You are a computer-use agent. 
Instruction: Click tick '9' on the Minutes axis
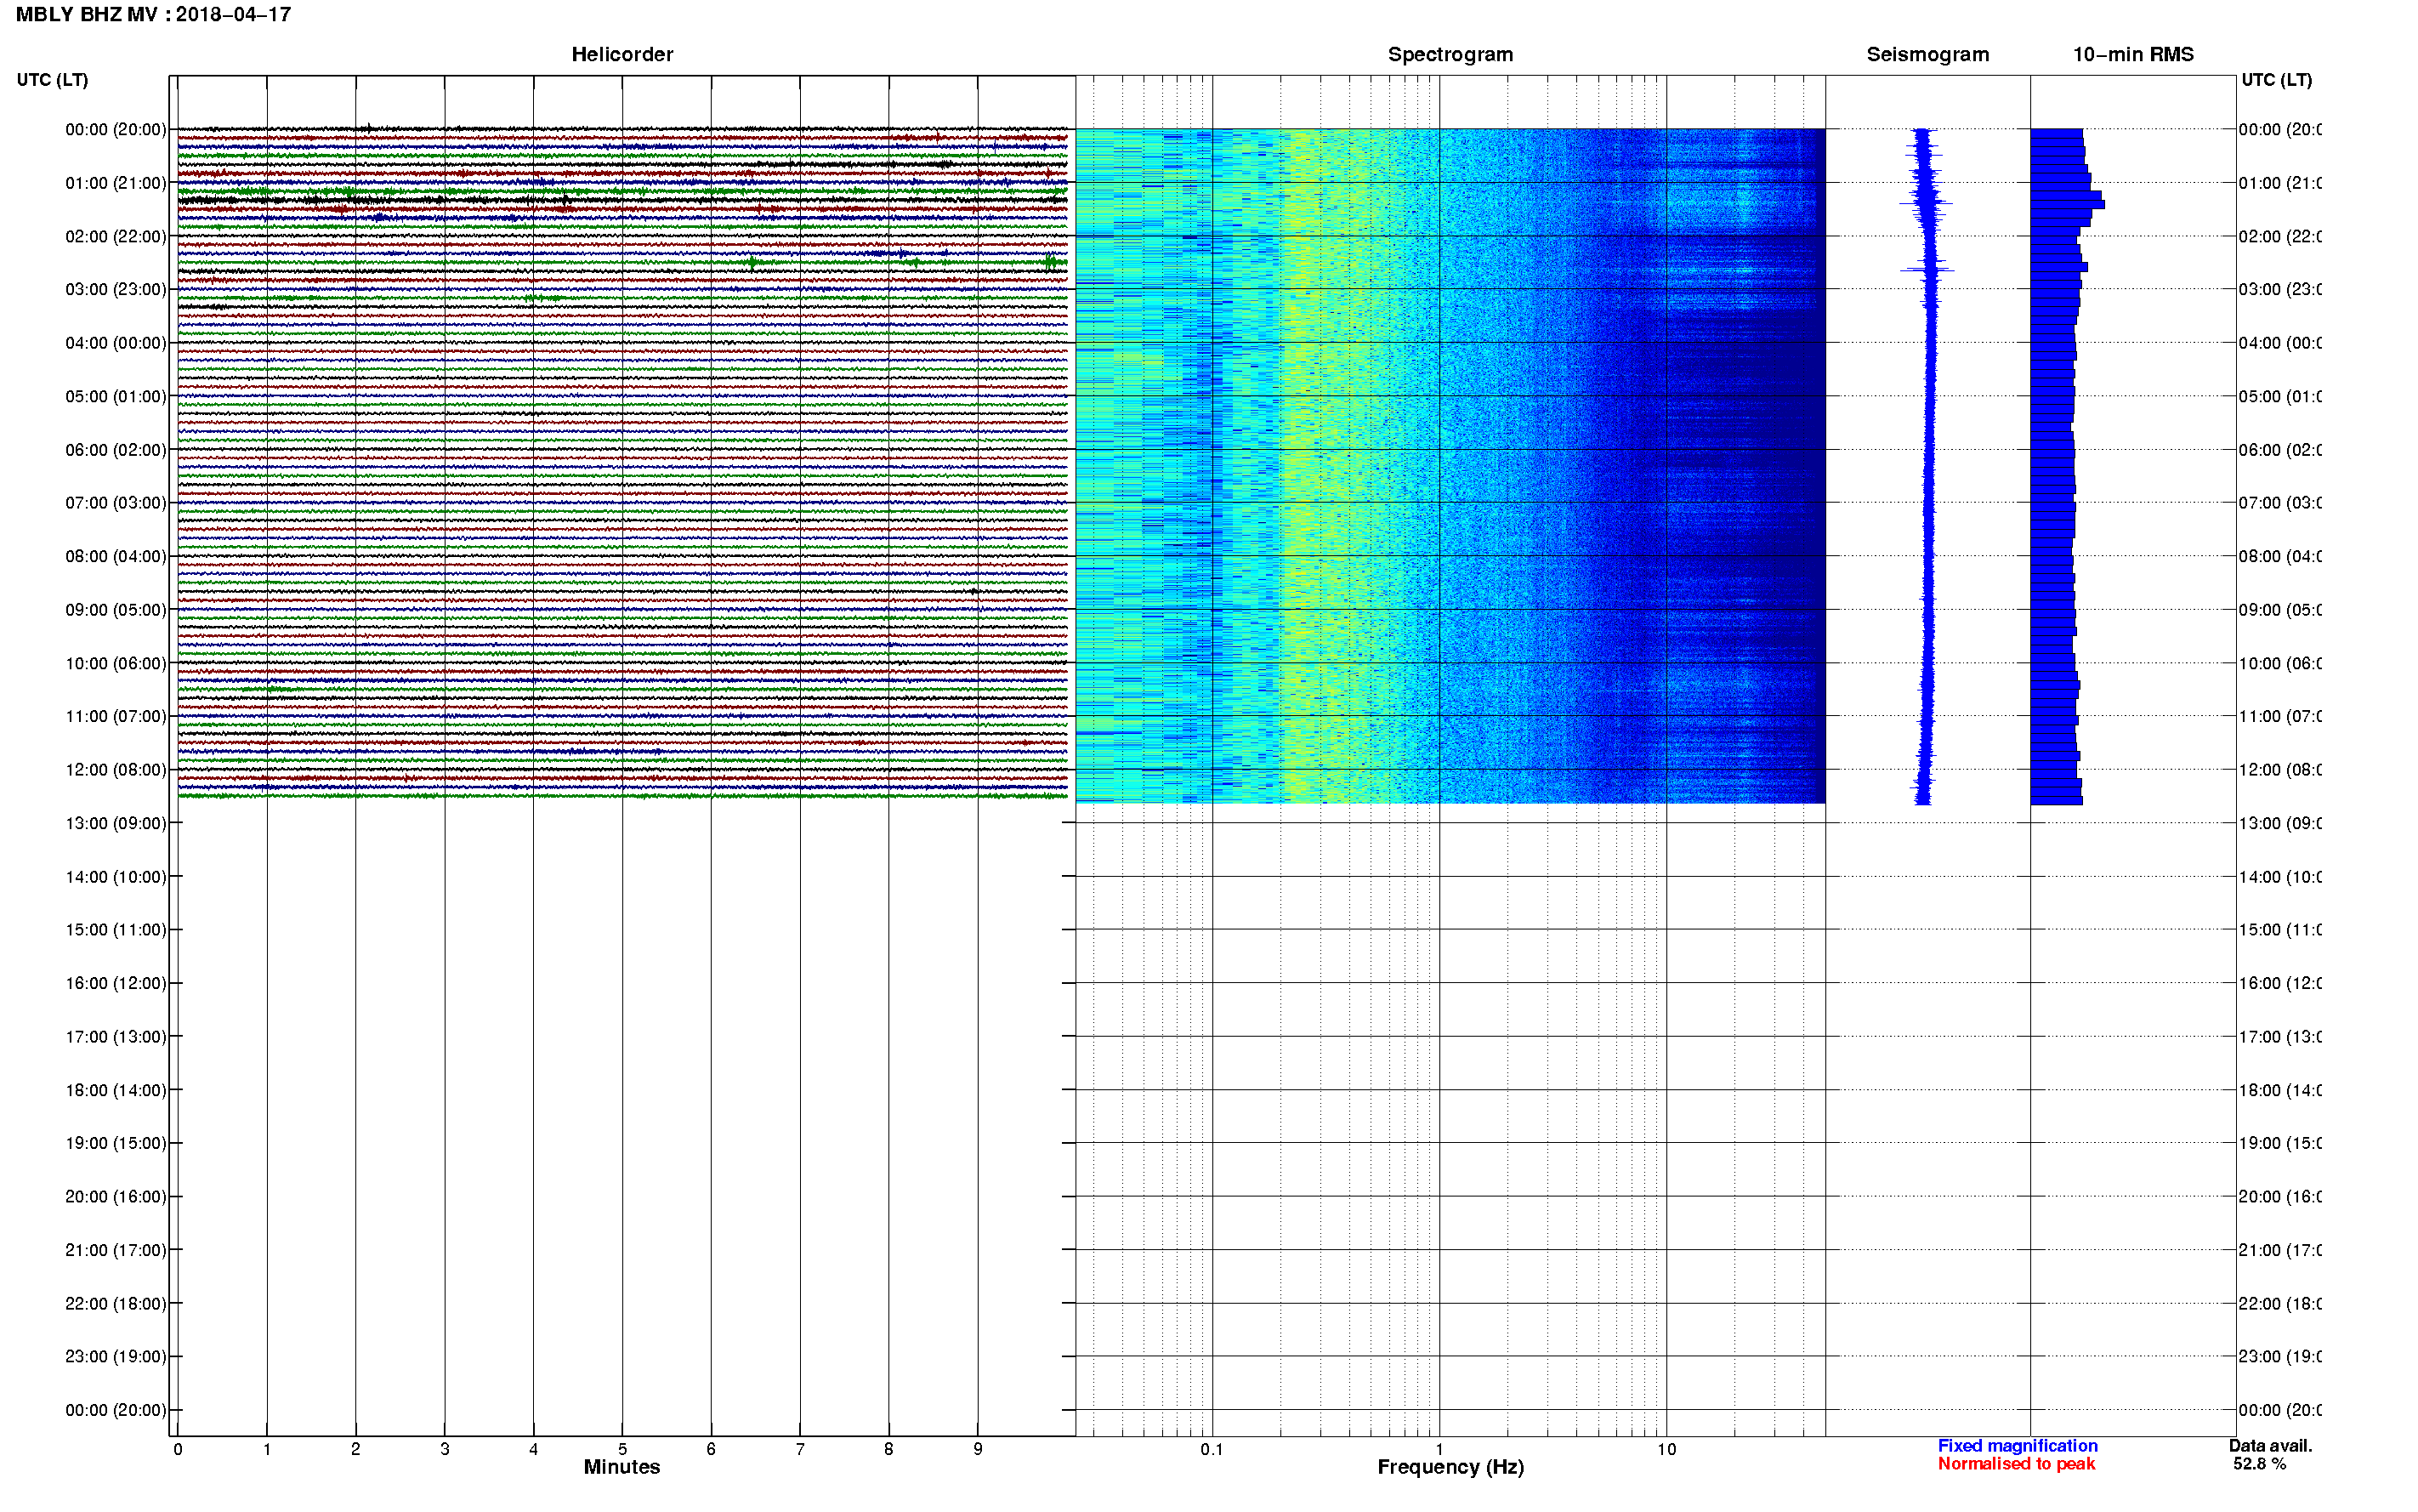(x=978, y=1449)
